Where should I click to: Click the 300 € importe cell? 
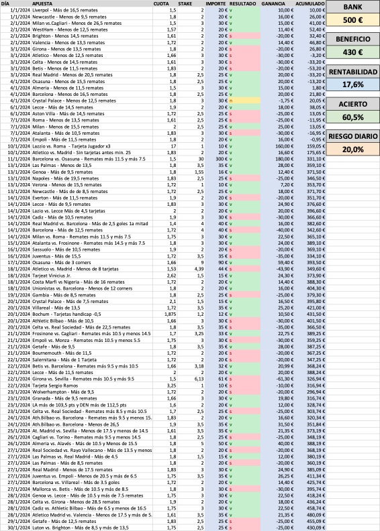point(217,159)
